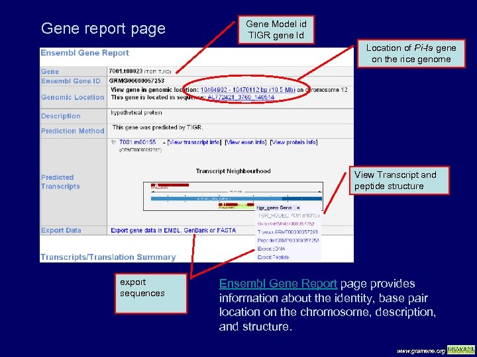The image size is (477, 357).
Task: Select the Transcr: GRMT entry in popup
Action: pos(288,232)
